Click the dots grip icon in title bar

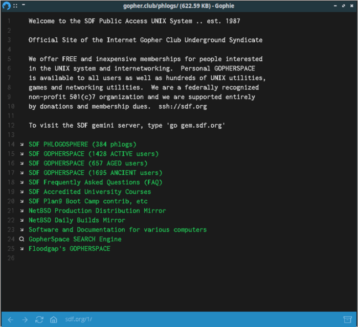[15, 6]
